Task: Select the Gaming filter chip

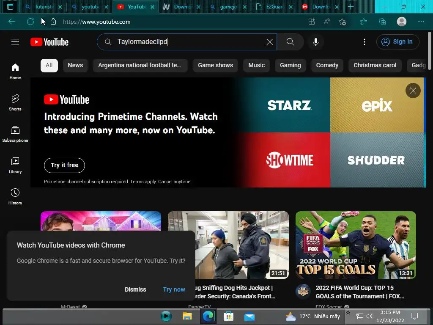Action: click(290, 65)
